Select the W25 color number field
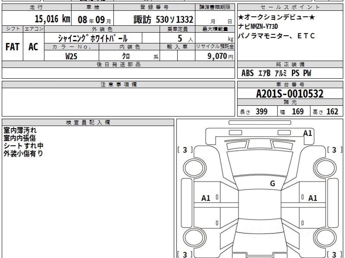Screen dimensions: 345x258 point(71,56)
